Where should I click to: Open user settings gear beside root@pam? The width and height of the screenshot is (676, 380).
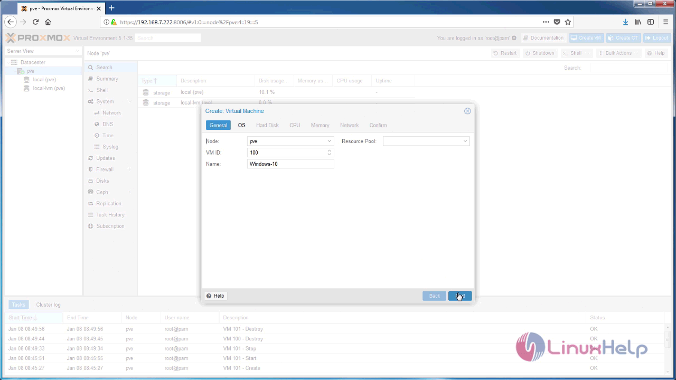point(514,38)
